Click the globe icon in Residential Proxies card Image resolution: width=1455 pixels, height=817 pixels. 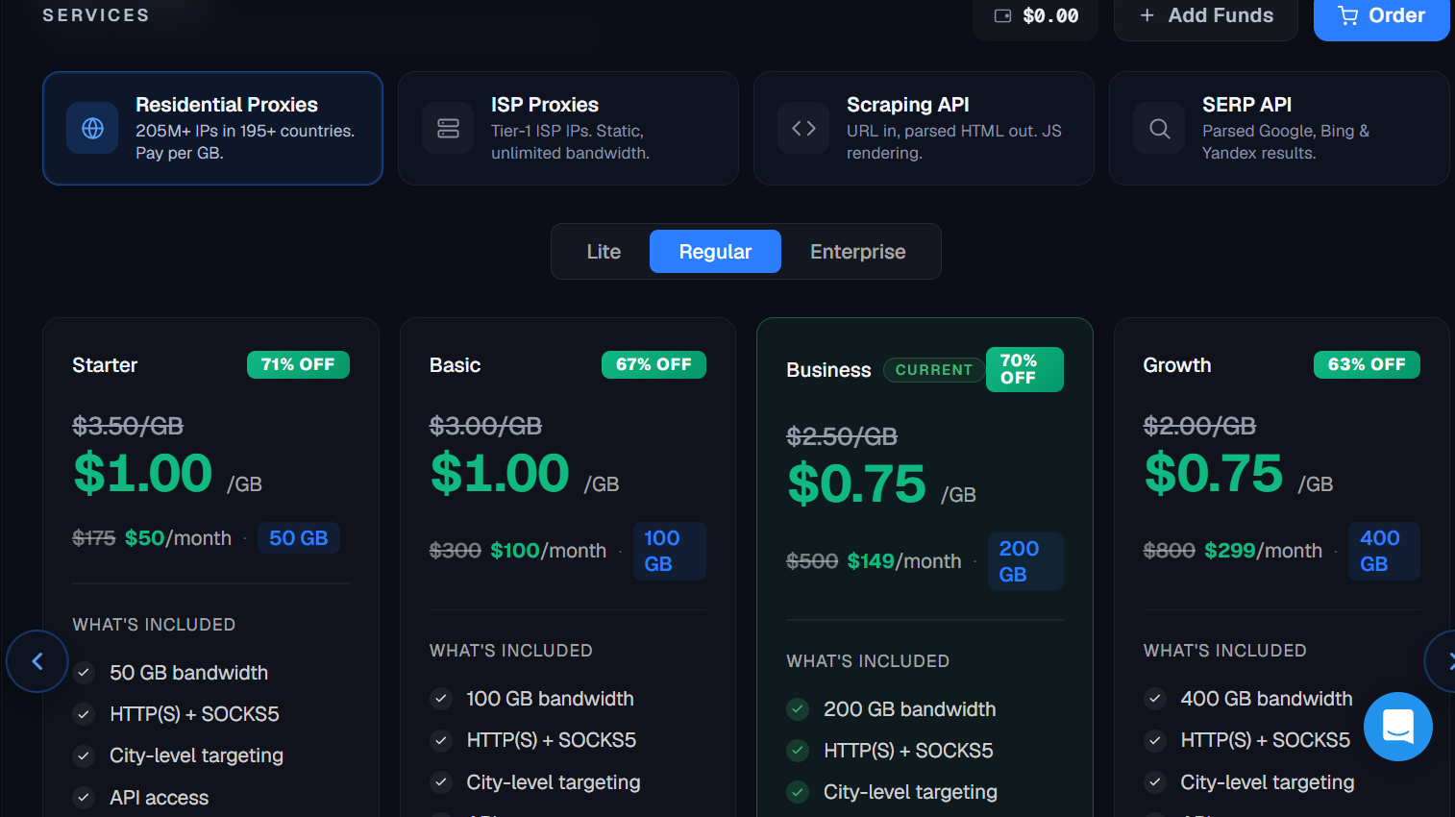click(92, 128)
